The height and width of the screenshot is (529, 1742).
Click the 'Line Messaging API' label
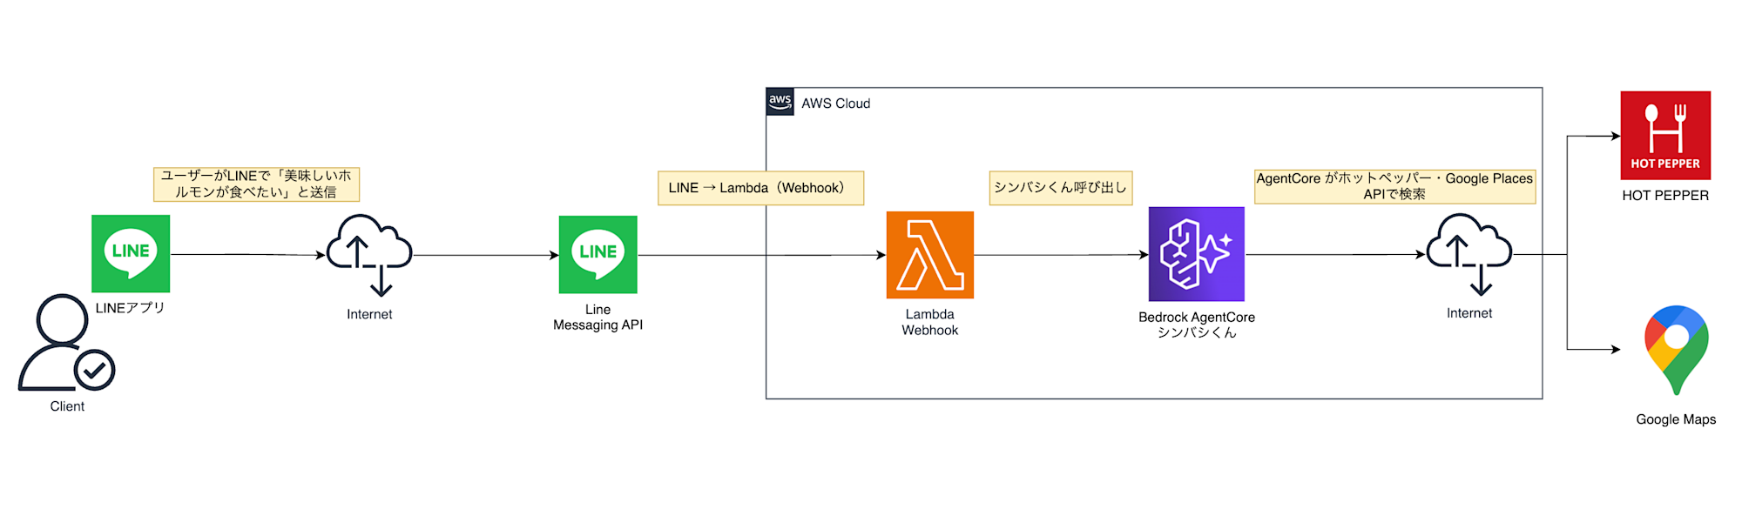point(598,318)
